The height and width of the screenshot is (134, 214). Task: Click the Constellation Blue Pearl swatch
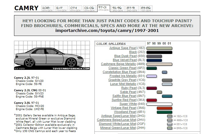tap(165, 72)
